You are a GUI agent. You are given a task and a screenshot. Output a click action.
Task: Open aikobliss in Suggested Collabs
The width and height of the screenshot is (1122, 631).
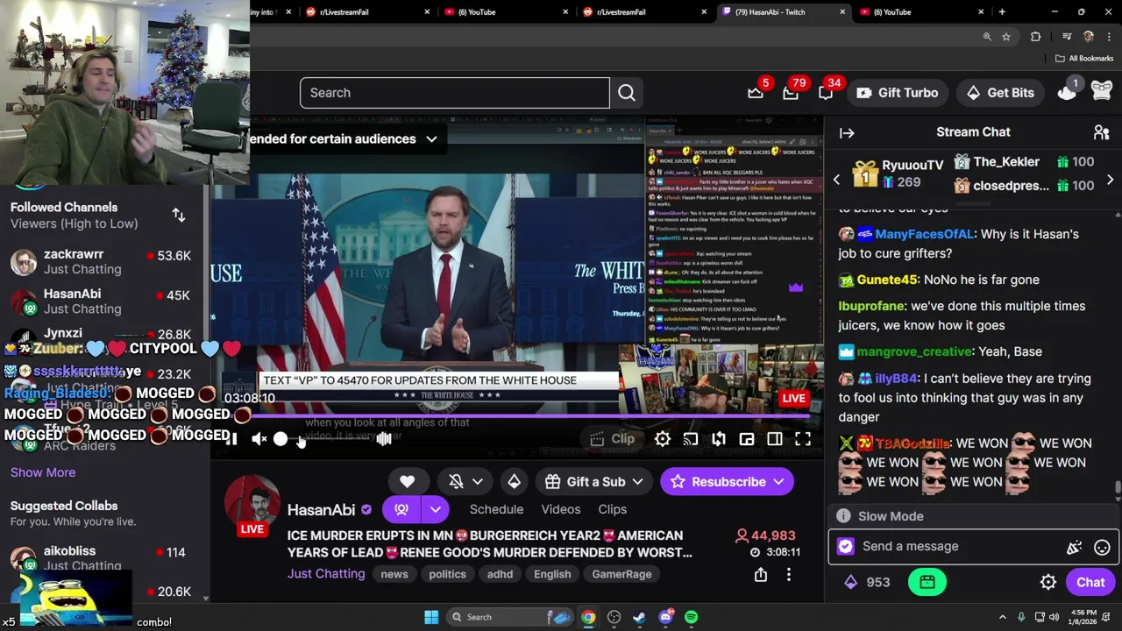105,558
